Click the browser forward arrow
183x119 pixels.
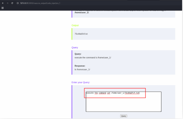pos(7,3)
